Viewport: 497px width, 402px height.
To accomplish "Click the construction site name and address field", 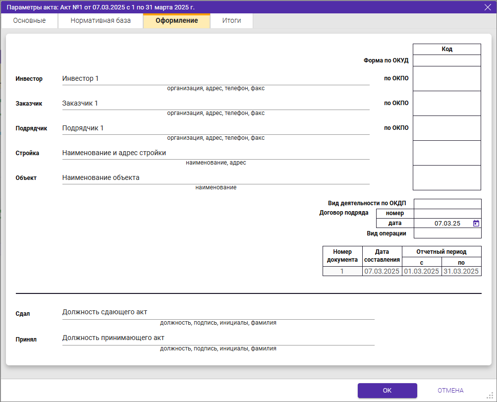I will [216, 153].
